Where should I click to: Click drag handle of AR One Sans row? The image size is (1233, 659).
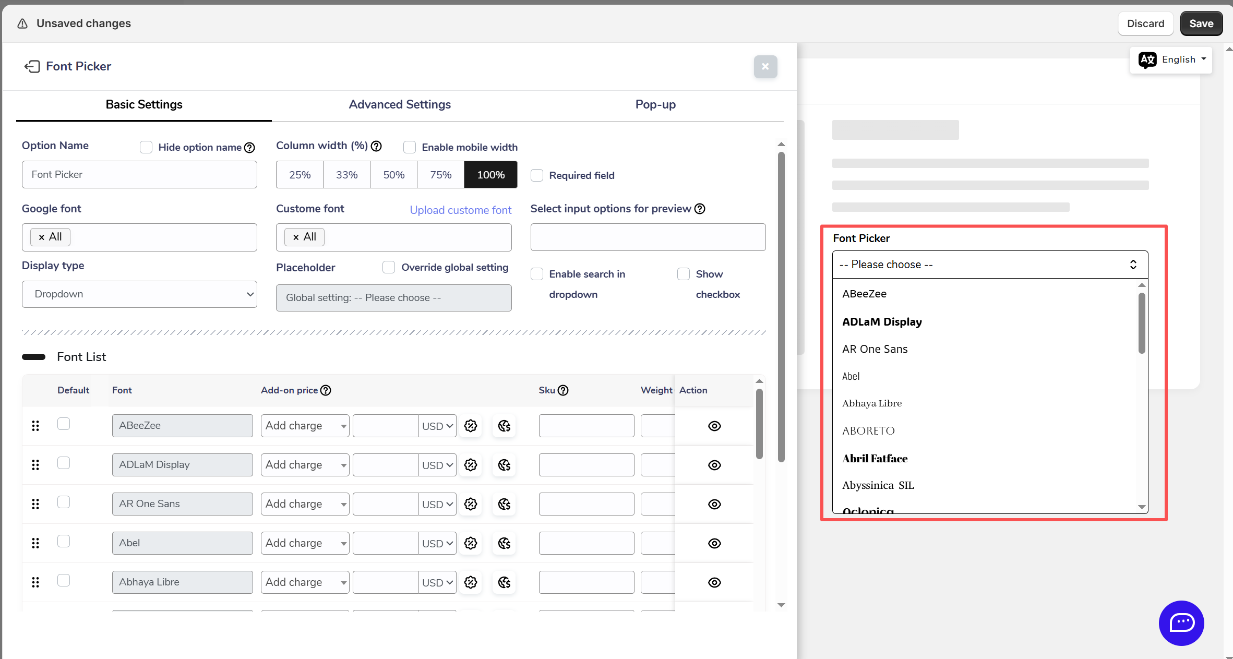point(35,504)
